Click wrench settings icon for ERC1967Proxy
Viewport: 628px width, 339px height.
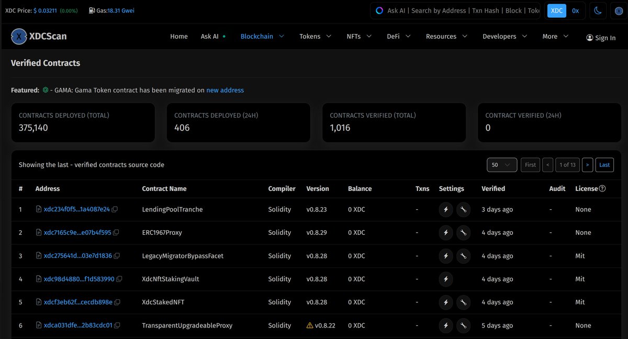click(463, 233)
